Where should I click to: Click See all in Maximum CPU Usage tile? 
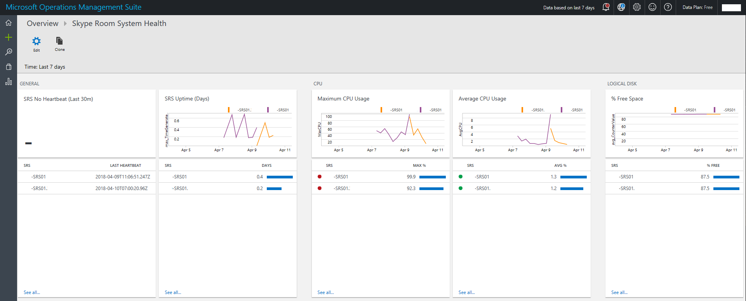(325, 292)
